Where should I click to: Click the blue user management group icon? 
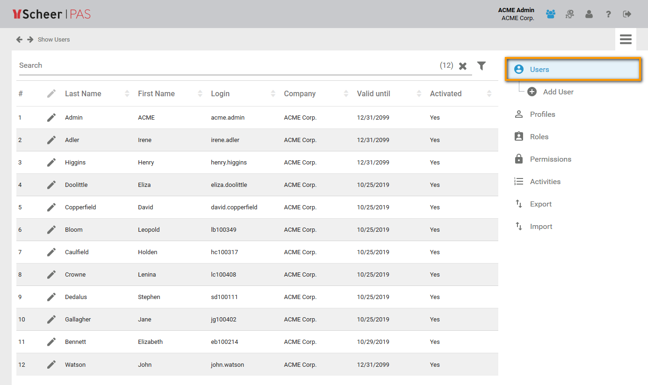point(551,14)
